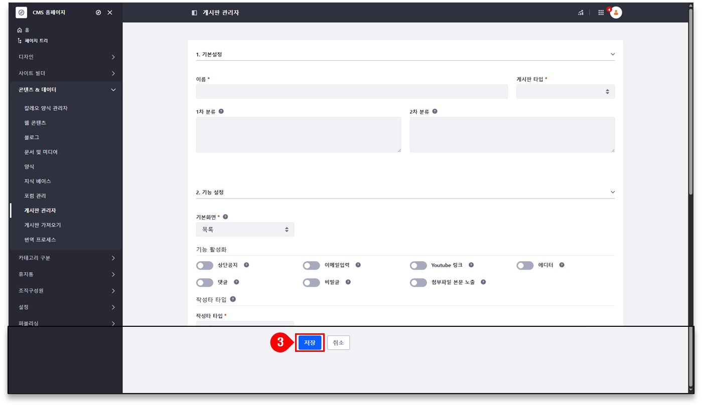Enable the 상단공지 toggle
The height and width of the screenshot is (407, 702).
click(x=205, y=266)
